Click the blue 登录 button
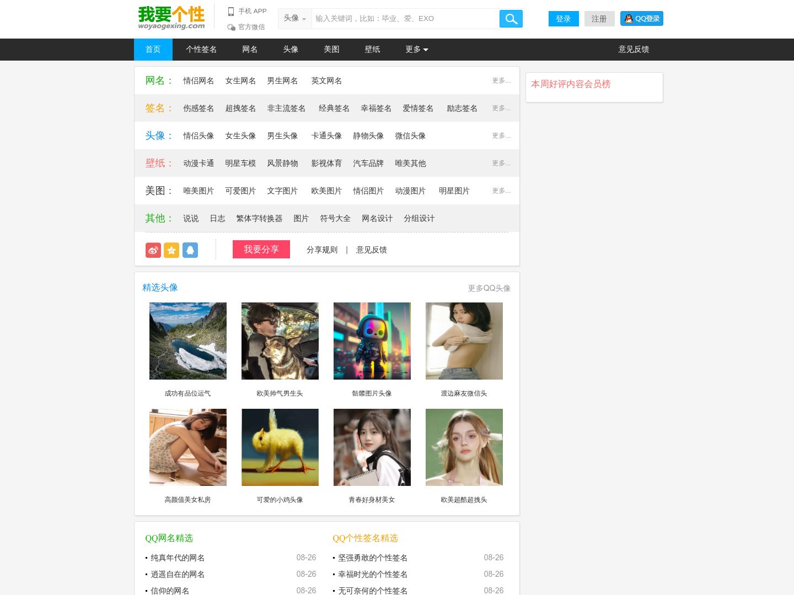Screen dimensions: 794x595 click(564, 19)
